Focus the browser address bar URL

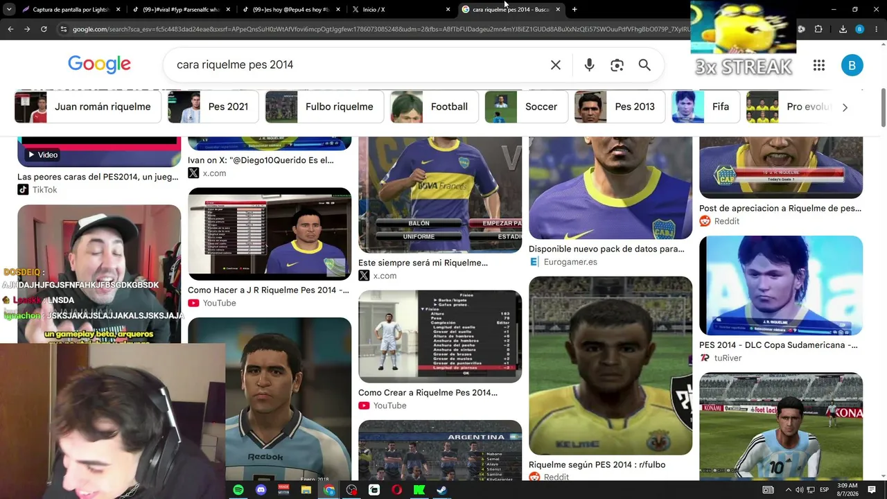coord(381,29)
